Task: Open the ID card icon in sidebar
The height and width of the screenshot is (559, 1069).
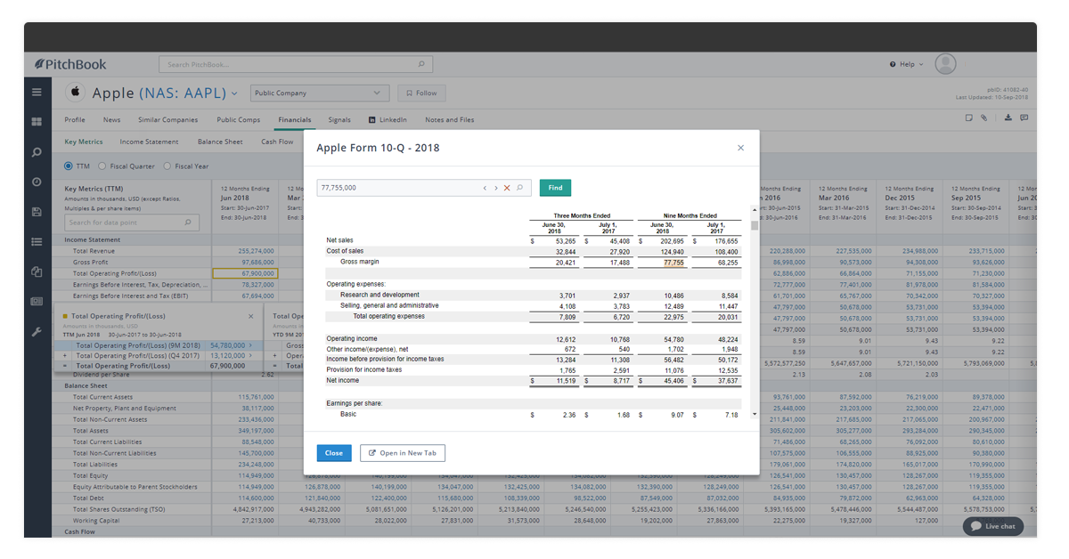Action: 37,302
